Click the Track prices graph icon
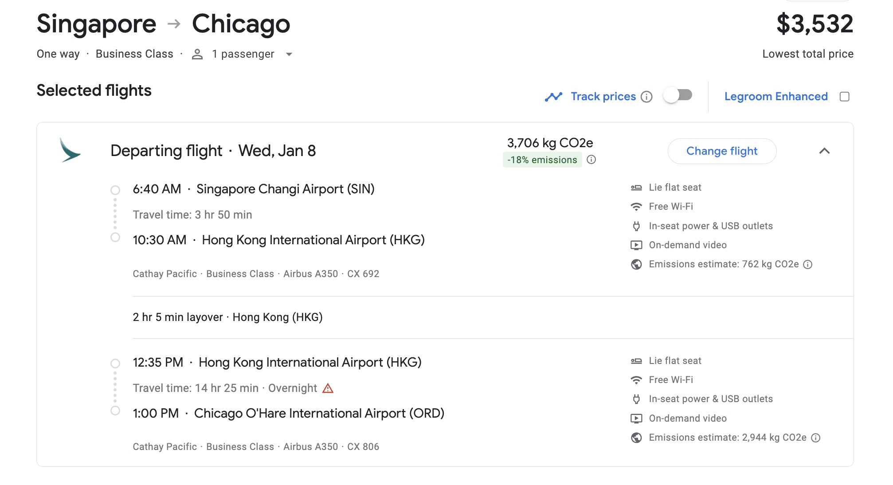 click(x=555, y=96)
